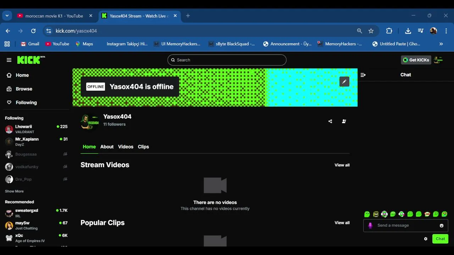Open the Maps bookmark
The width and height of the screenshot is (454, 255).
[x=84, y=44]
